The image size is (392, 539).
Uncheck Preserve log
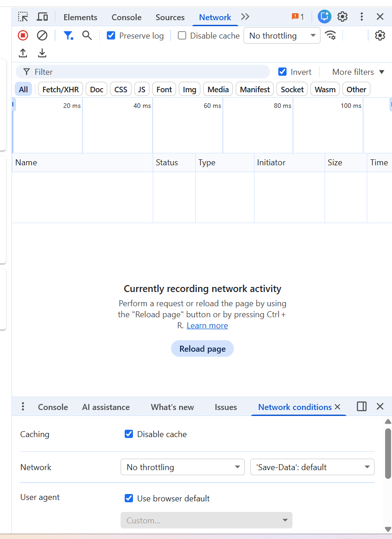click(110, 35)
